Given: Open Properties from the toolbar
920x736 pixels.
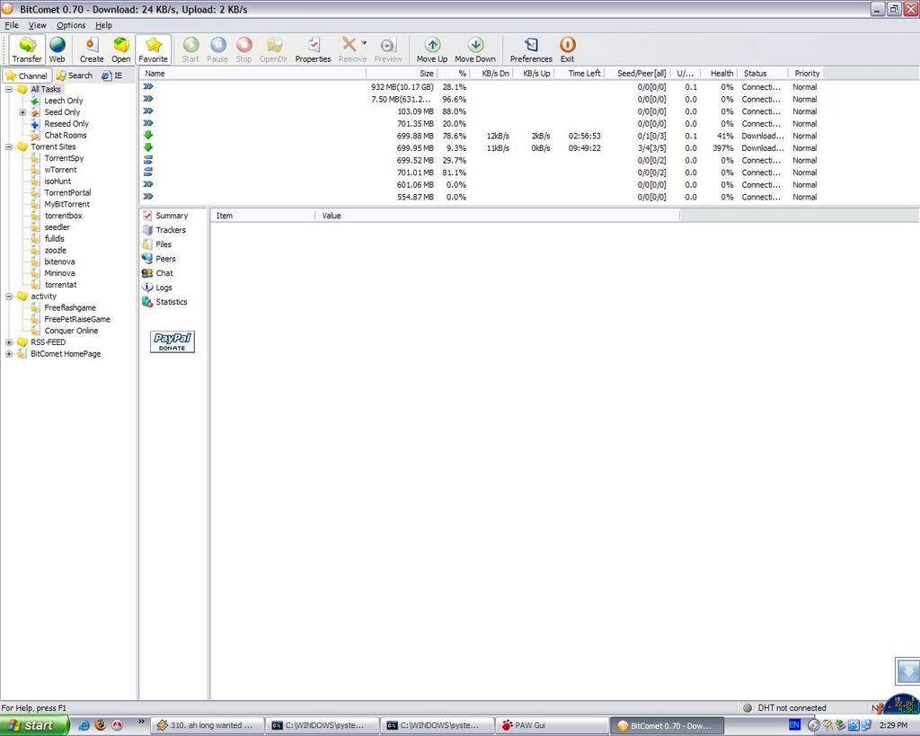Looking at the screenshot, I should click(x=313, y=45).
